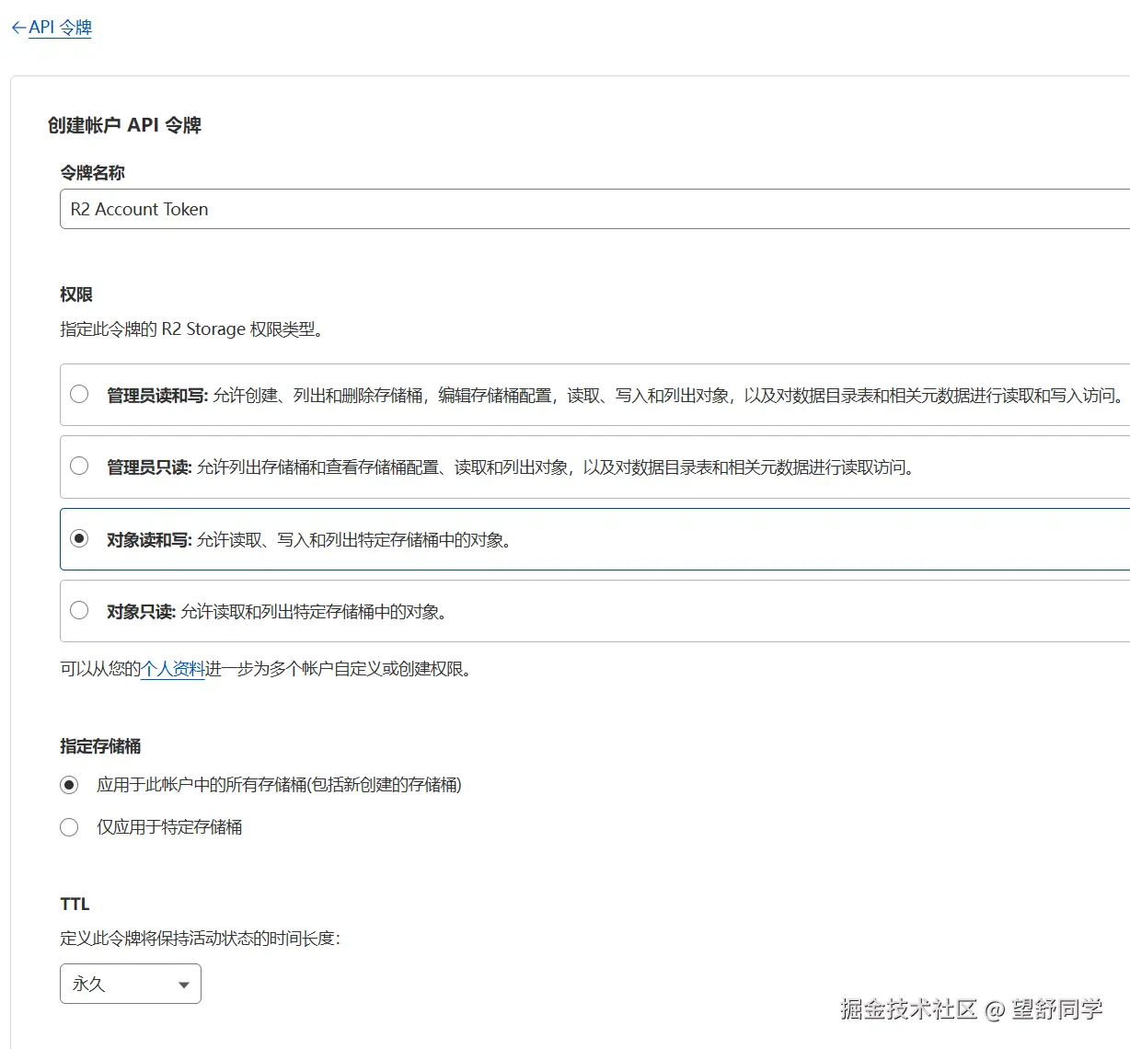1130x1049 pixels.
Task: Open the TTL duration dropdown
Action: tap(130, 983)
